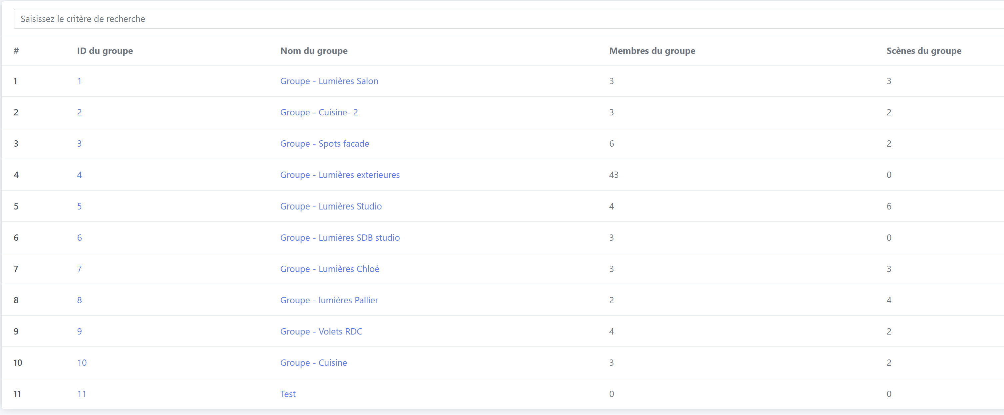Click group ID 7 link
Image resolution: width=1004 pixels, height=415 pixels.
[x=79, y=269]
